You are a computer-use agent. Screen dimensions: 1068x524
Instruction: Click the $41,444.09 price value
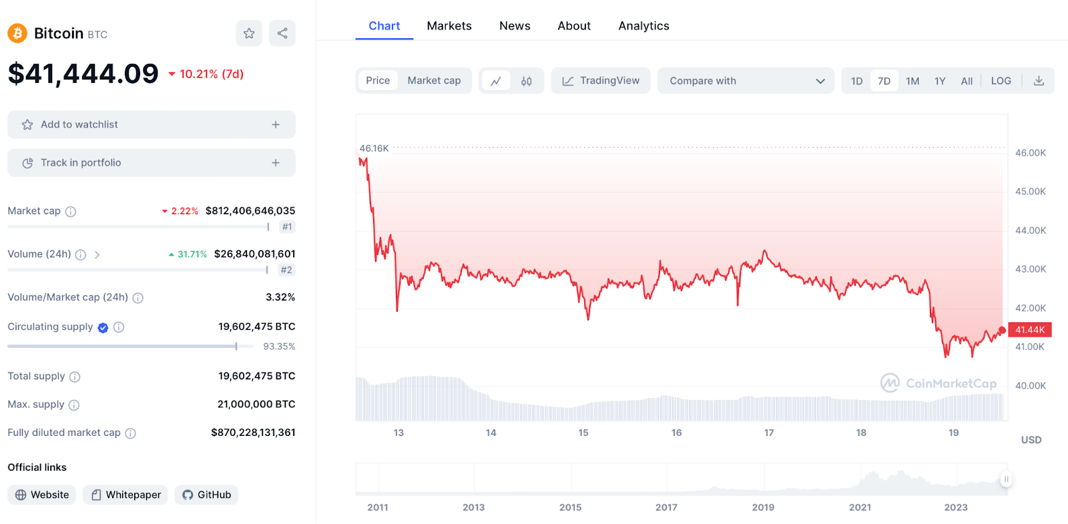[83, 73]
